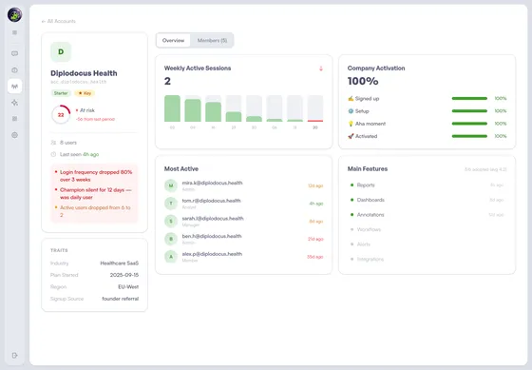Click the '2025-09-15' Plan Started value
532x370 pixels.
click(x=124, y=275)
